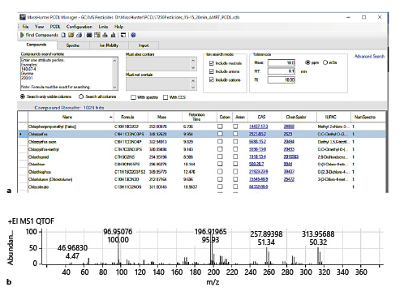Toggle the Include neutrals checkbox
Viewport: 404px width, 300px height.
point(212,63)
